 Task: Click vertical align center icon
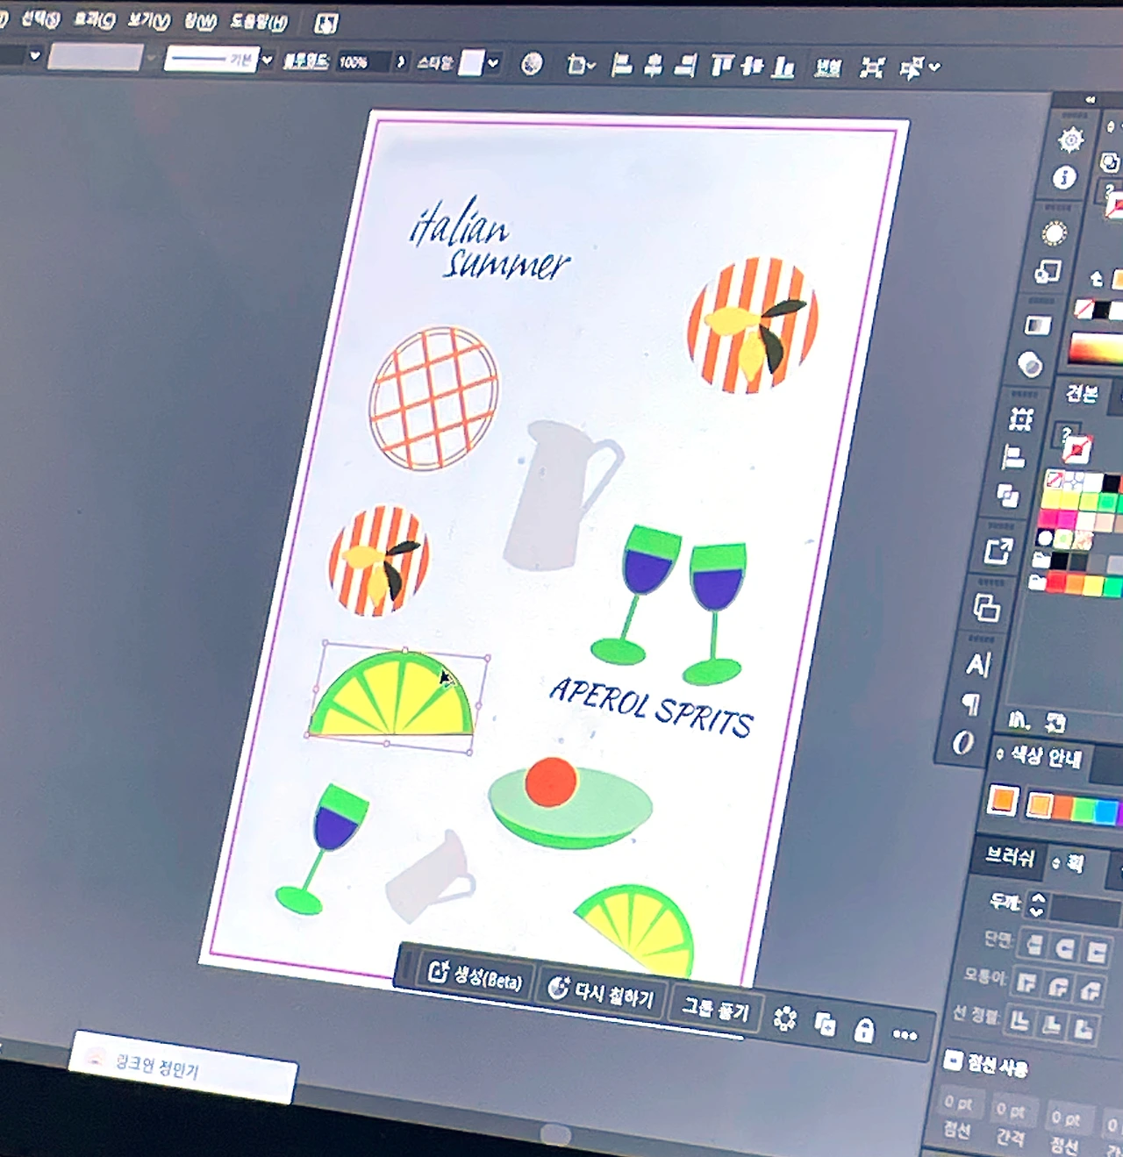pyautogui.click(x=753, y=67)
